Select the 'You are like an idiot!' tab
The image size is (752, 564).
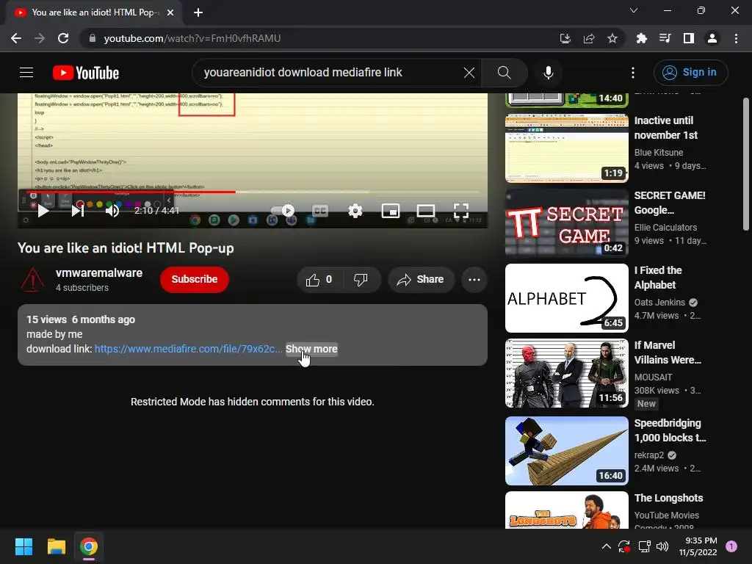tap(94, 12)
